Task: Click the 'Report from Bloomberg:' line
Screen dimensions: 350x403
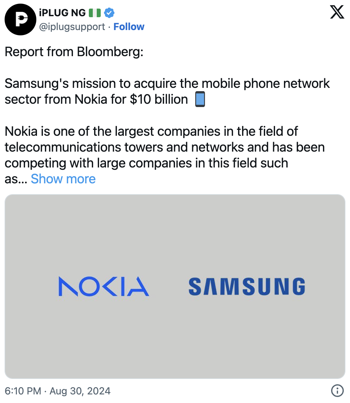Action: point(74,52)
